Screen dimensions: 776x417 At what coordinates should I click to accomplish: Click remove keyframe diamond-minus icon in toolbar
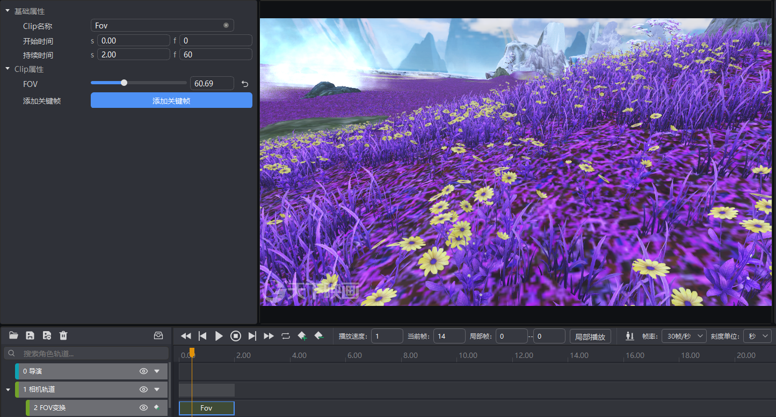[x=319, y=336]
